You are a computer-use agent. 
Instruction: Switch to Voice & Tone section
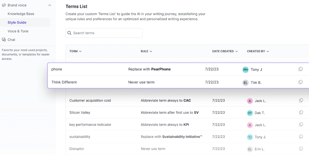(18, 31)
